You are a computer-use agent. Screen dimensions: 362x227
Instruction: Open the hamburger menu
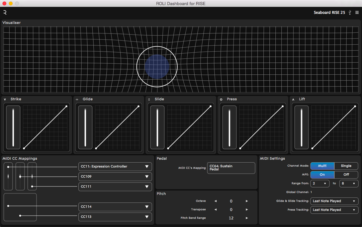coord(357,13)
